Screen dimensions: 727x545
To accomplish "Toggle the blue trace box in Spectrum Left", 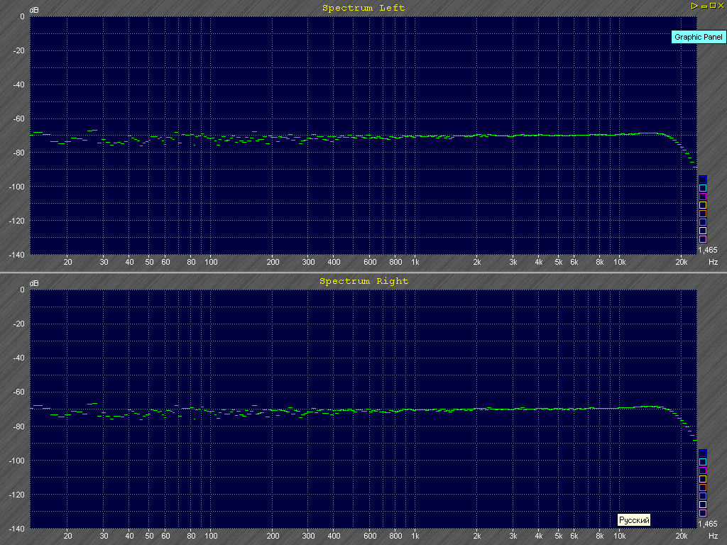I will [703, 180].
